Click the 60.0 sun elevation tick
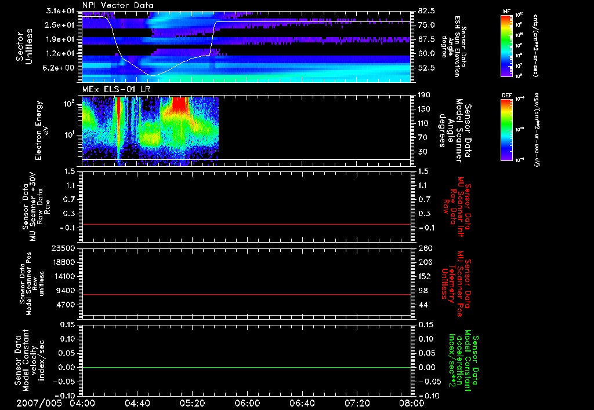Image resolution: width=594 pixels, height=410 pixels. click(x=426, y=54)
